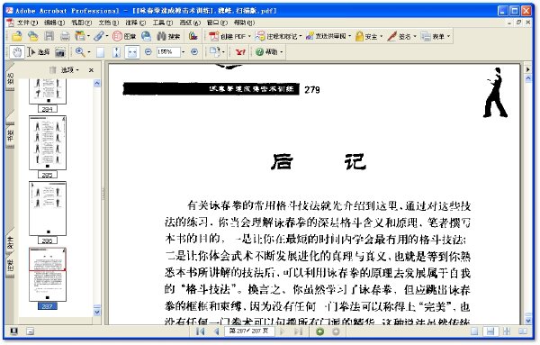This screenshot has width=540, height=345.
Task: Click the Attach file paperclip icon
Action: [x=99, y=36]
